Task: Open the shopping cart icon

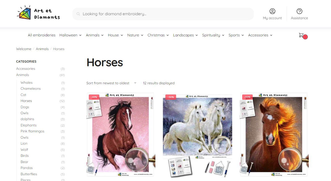Action: 301,35
